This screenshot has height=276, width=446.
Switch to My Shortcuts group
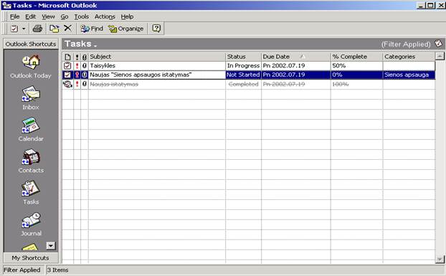tap(31, 258)
